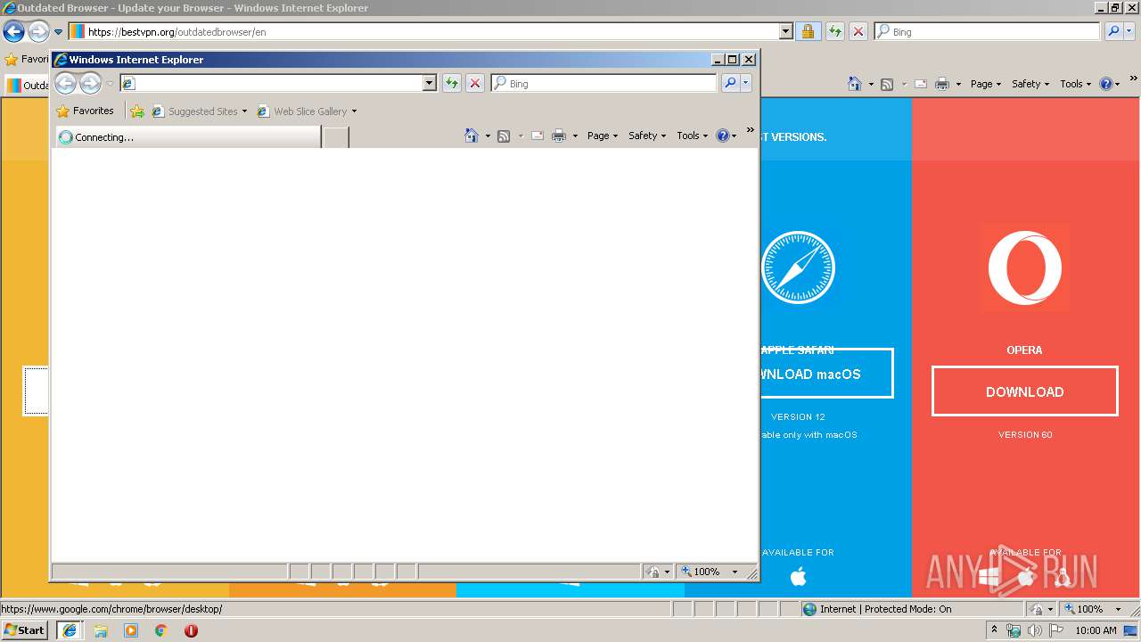Click the volume tray icon
Viewport: 1141px width, 642px height.
(1034, 630)
